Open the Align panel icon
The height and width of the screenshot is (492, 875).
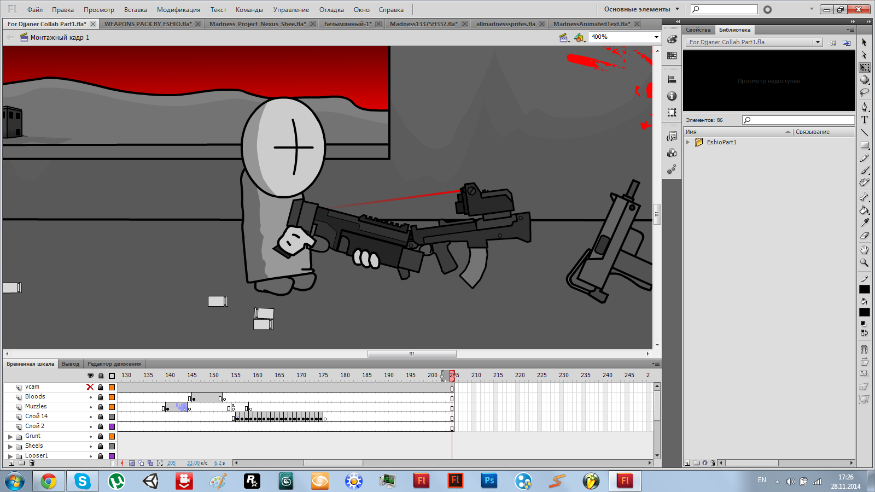(672, 80)
